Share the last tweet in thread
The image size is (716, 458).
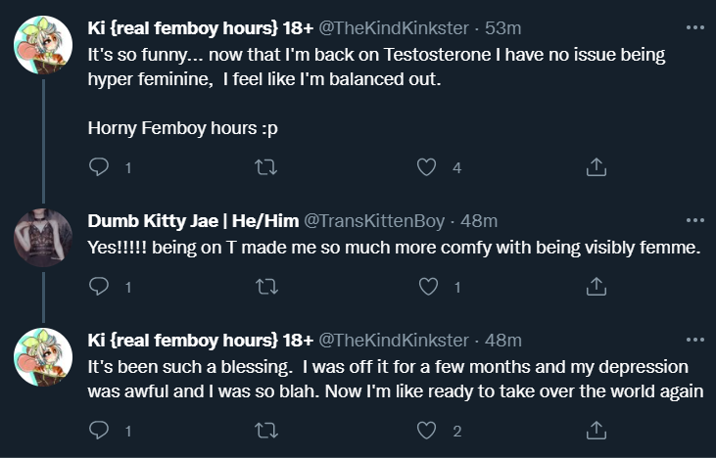coord(597,431)
